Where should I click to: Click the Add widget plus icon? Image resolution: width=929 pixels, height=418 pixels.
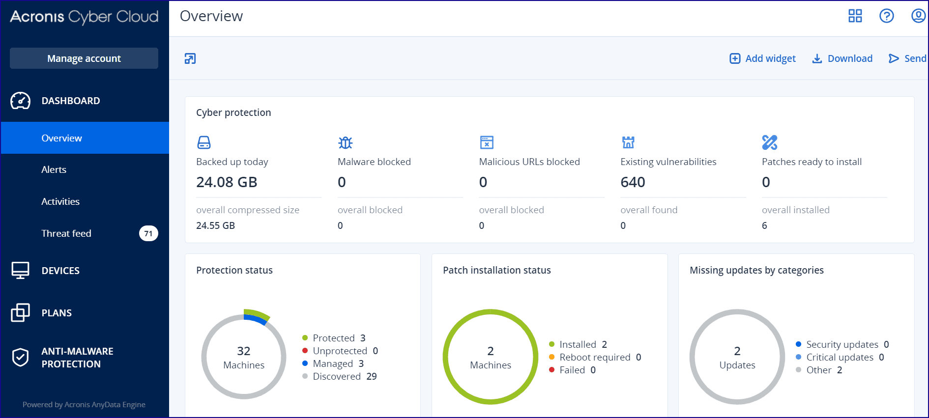coord(735,59)
